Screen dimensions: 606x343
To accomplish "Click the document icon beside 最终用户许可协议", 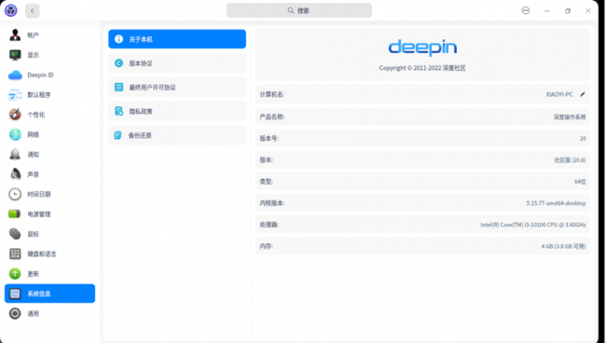I will [x=118, y=88].
